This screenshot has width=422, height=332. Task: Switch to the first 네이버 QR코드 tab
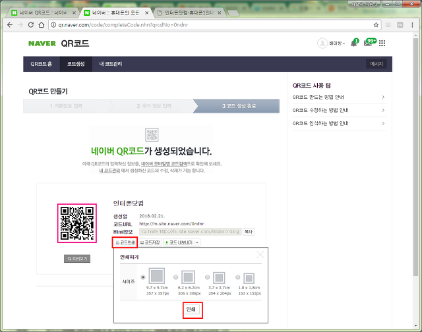point(43,13)
